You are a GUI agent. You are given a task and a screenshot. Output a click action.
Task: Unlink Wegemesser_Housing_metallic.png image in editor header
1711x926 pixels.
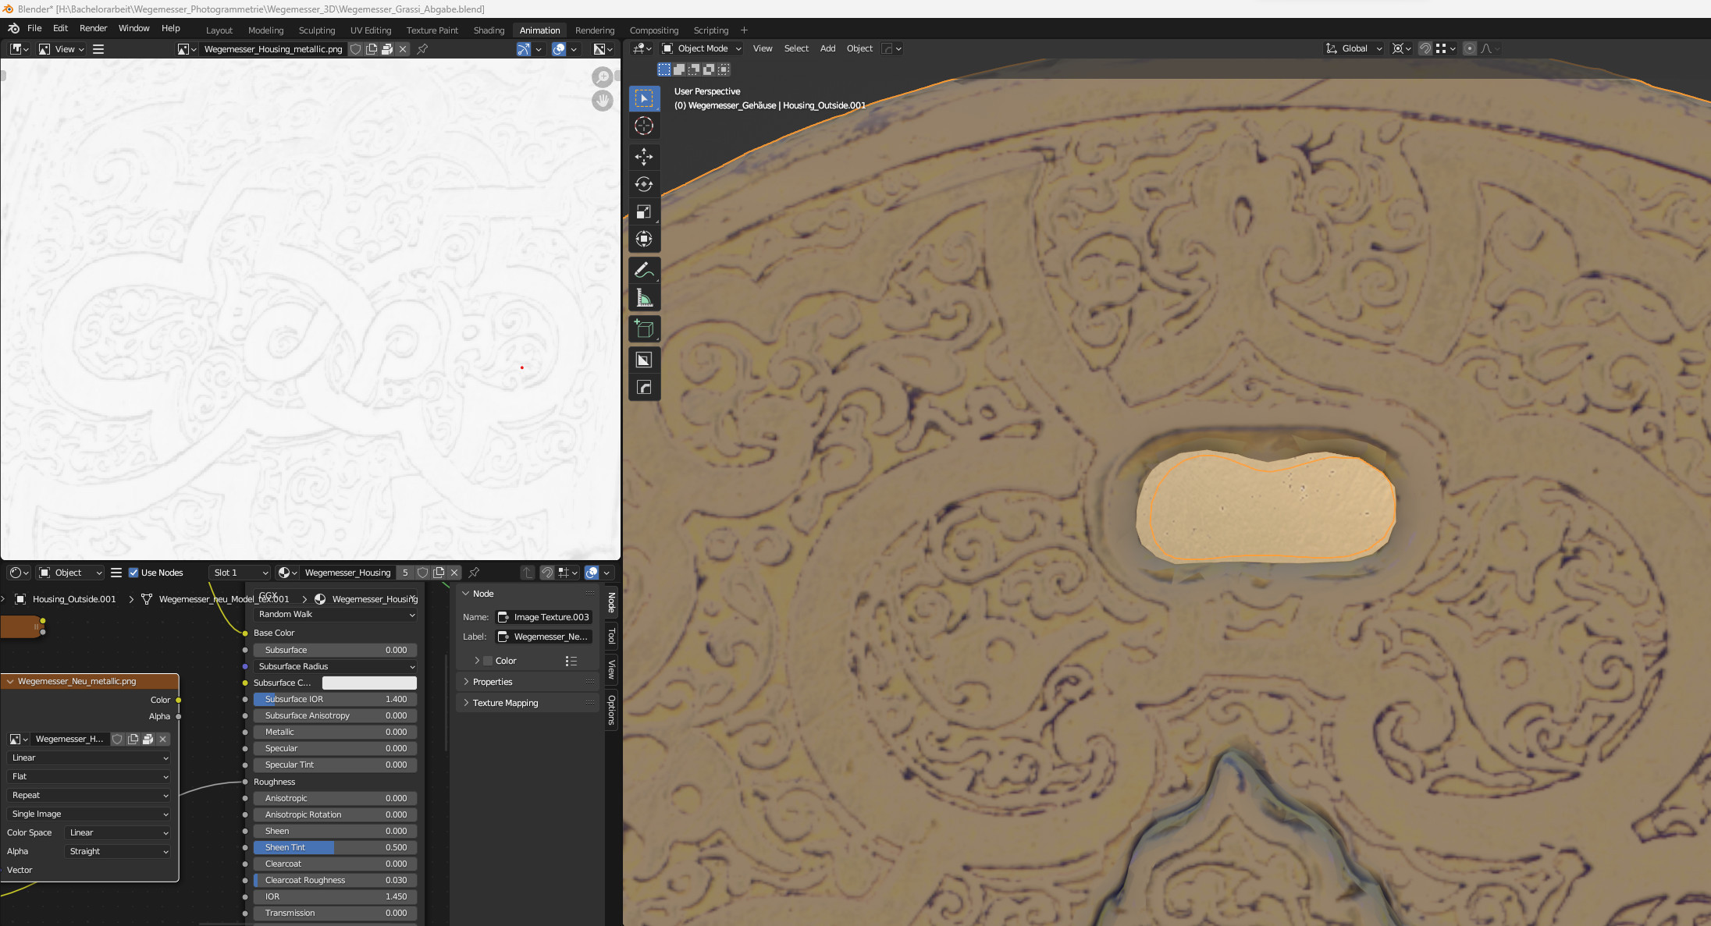coord(403,49)
